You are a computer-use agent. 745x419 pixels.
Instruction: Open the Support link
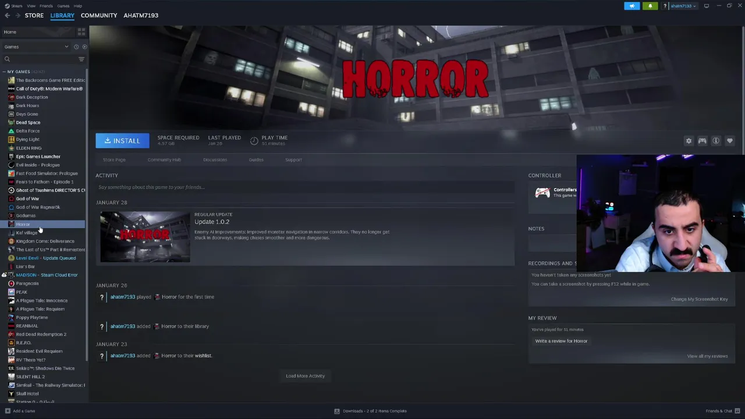[x=293, y=159]
